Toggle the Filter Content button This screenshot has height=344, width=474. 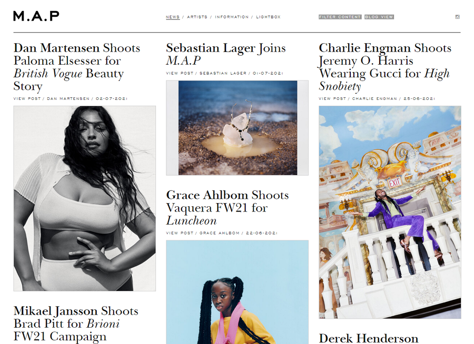(340, 17)
